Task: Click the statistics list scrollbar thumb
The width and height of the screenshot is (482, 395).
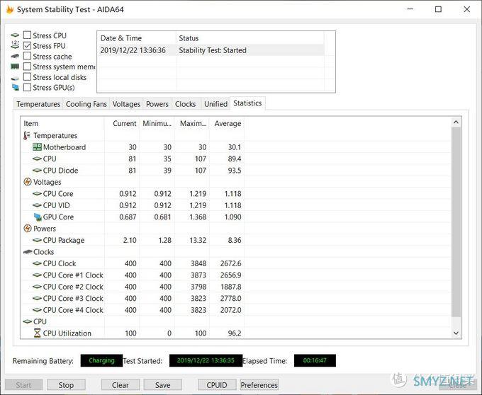Action: (x=456, y=222)
